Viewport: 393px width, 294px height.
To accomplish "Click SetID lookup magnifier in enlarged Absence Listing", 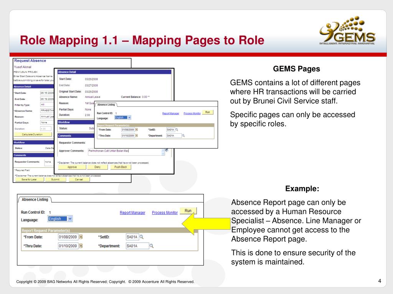I will (x=141, y=237).
